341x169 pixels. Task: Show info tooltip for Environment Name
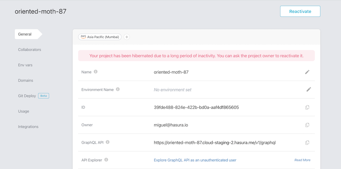coord(118,89)
